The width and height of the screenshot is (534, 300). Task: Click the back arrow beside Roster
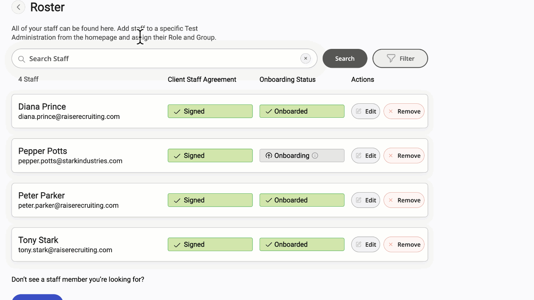point(18,7)
